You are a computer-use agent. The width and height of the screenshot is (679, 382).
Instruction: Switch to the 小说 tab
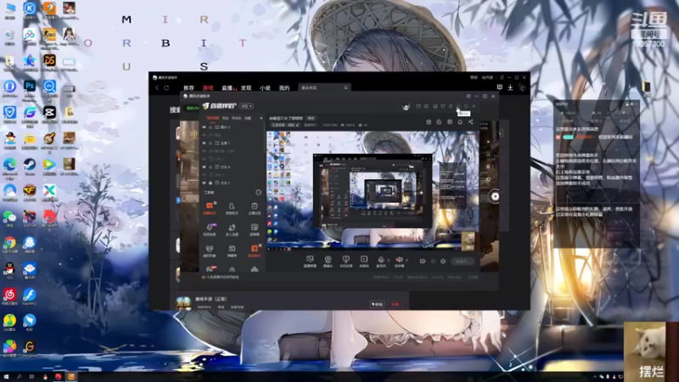point(265,88)
